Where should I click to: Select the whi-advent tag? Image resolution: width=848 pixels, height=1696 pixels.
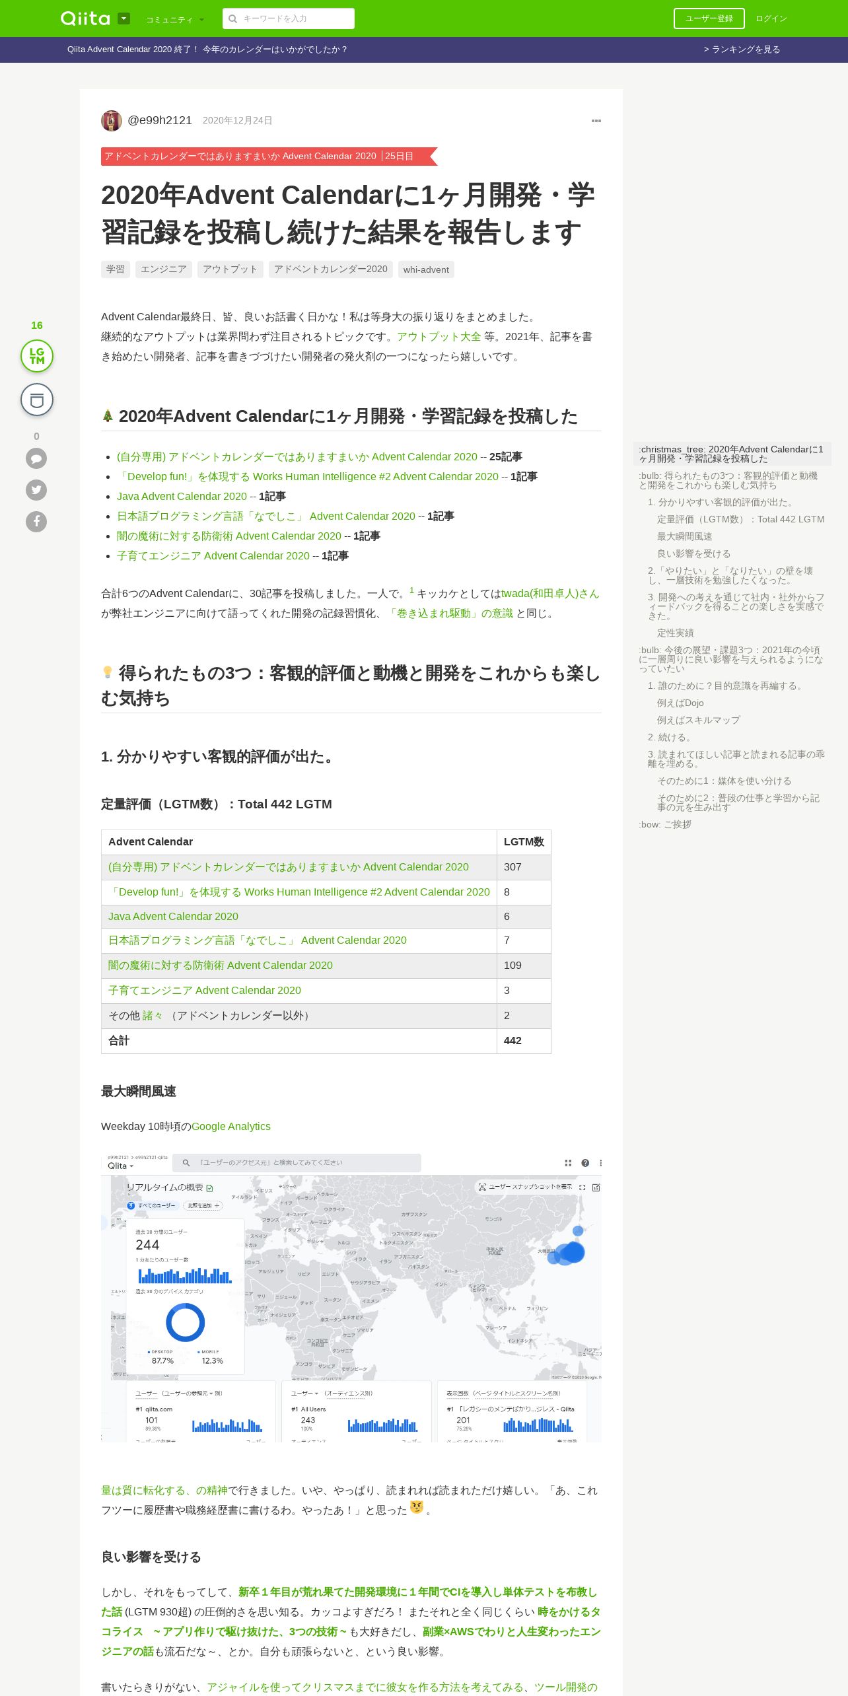click(x=426, y=269)
